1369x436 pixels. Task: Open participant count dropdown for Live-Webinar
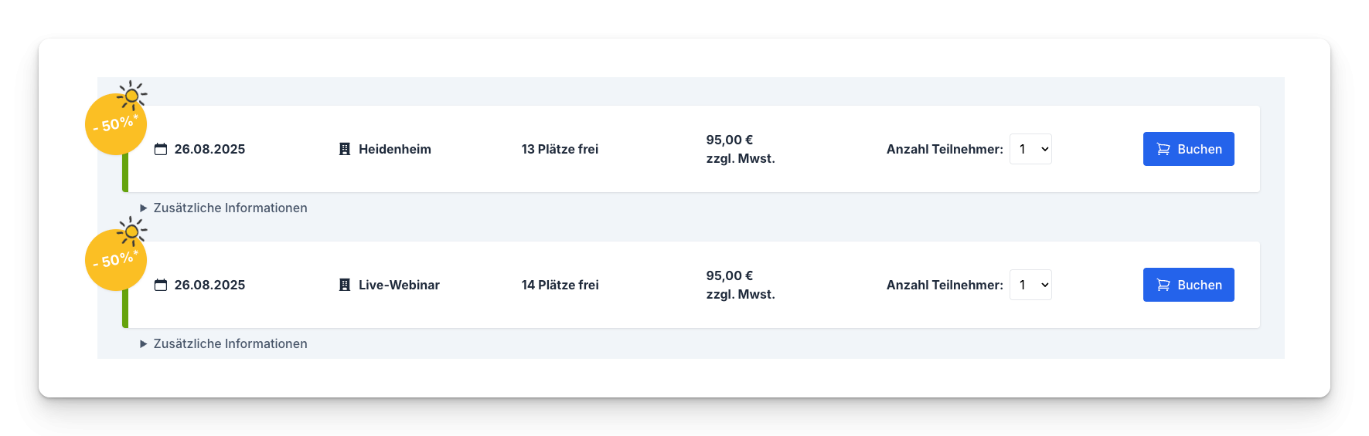coord(1030,285)
